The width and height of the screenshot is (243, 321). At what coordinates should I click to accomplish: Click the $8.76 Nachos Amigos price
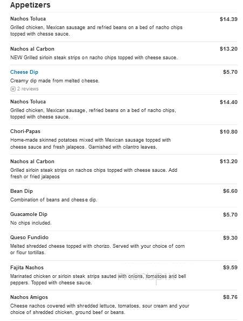pyautogui.click(x=230, y=297)
